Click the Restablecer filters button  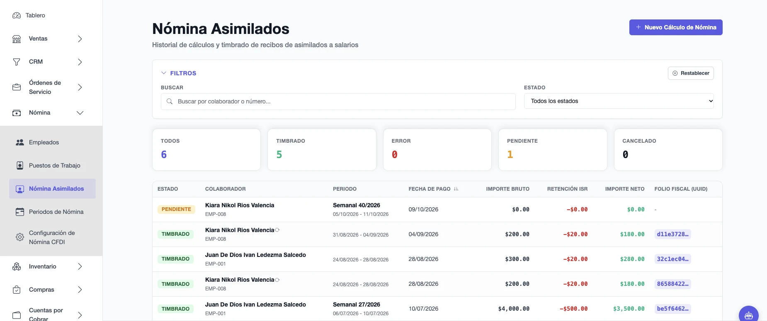tap(691, 73)
